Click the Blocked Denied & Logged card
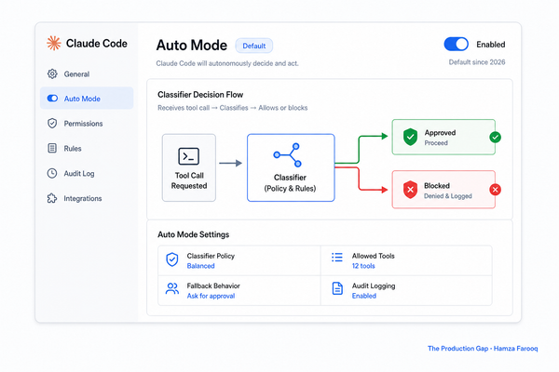Image resolution: width=559 pixels, height=372 pixels. point(443,190)
